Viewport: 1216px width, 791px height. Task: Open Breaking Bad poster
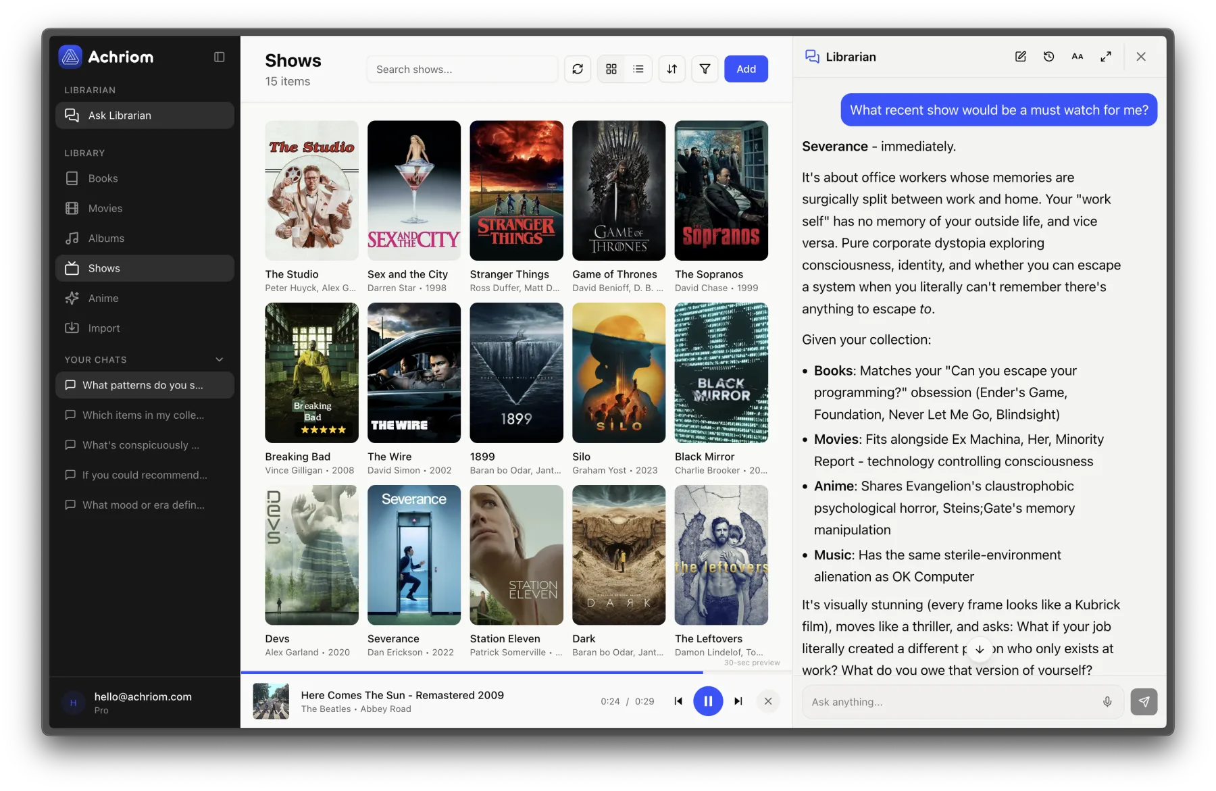(311, 373)
